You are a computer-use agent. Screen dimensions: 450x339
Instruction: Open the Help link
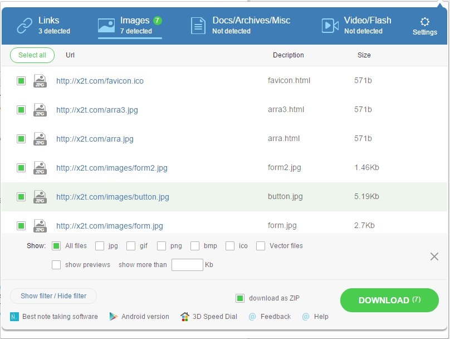pos(321,317)
